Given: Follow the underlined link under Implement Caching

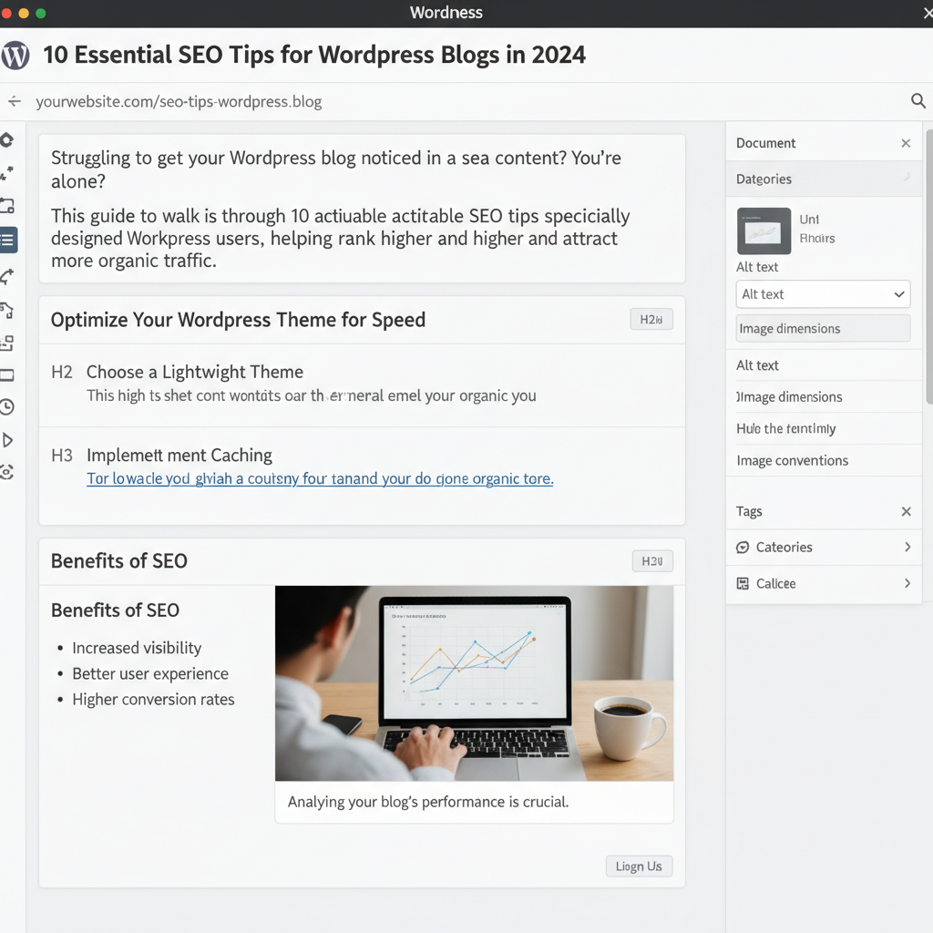Looking at the screenshot, I should point(320,478).
